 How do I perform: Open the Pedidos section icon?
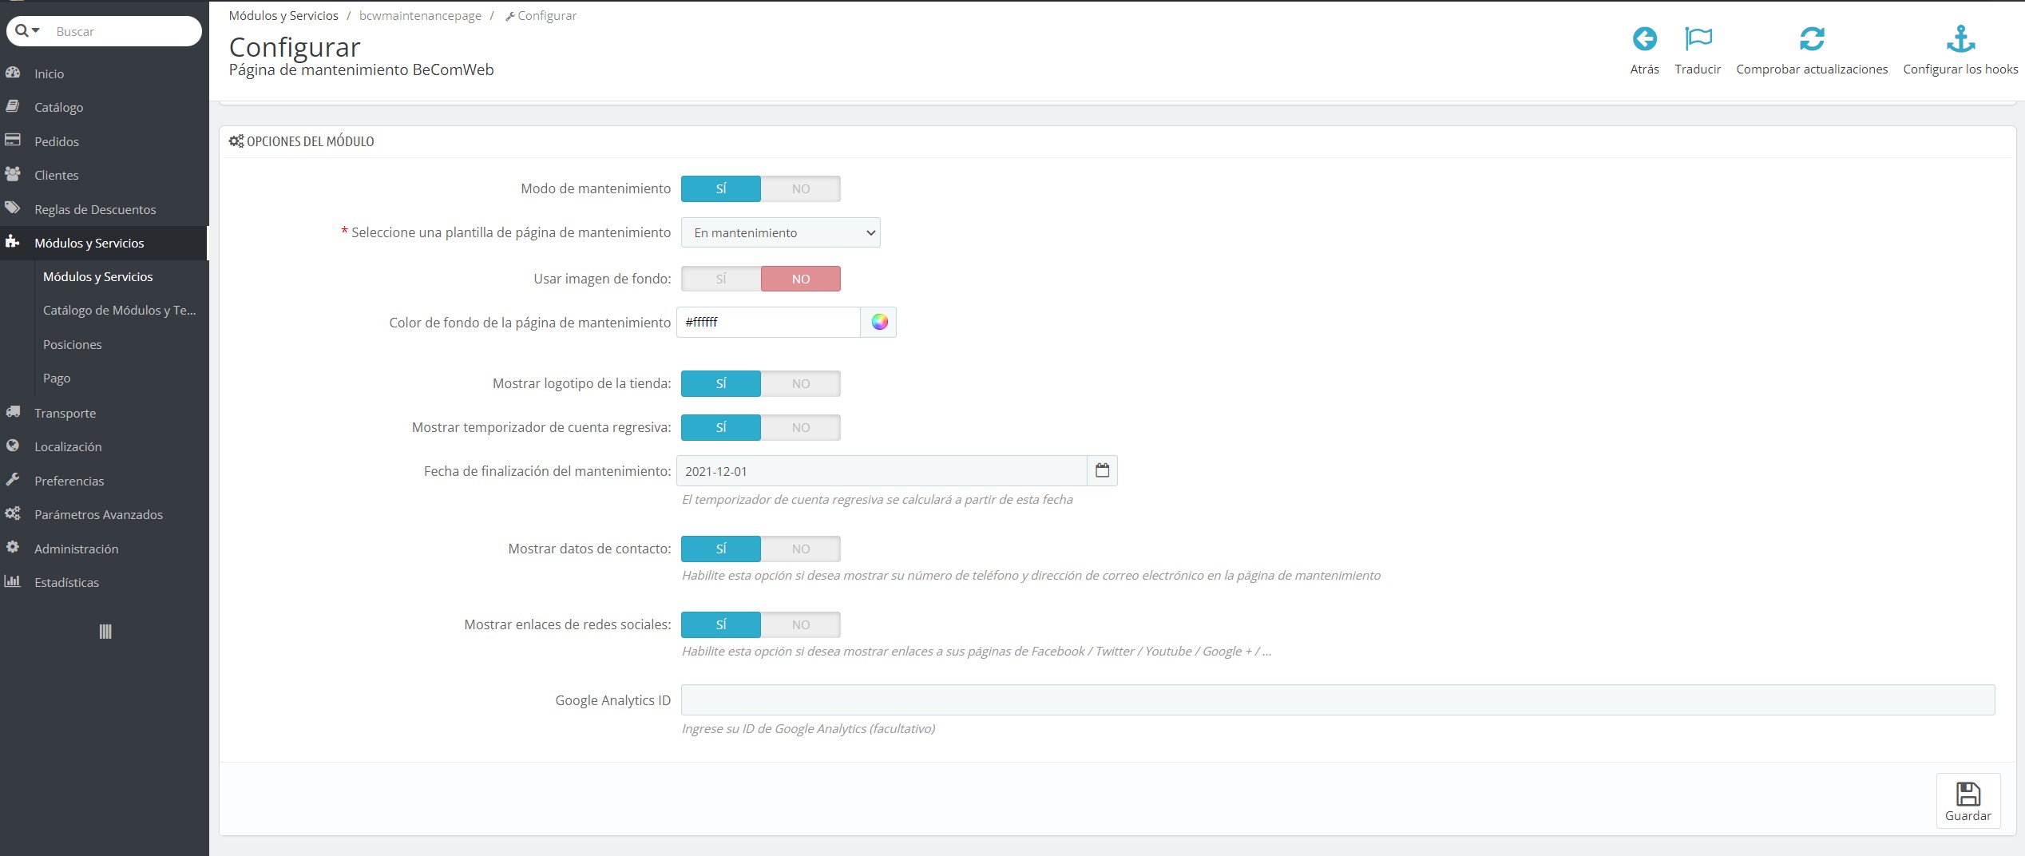pyautogui.click(x=14, y=141)
